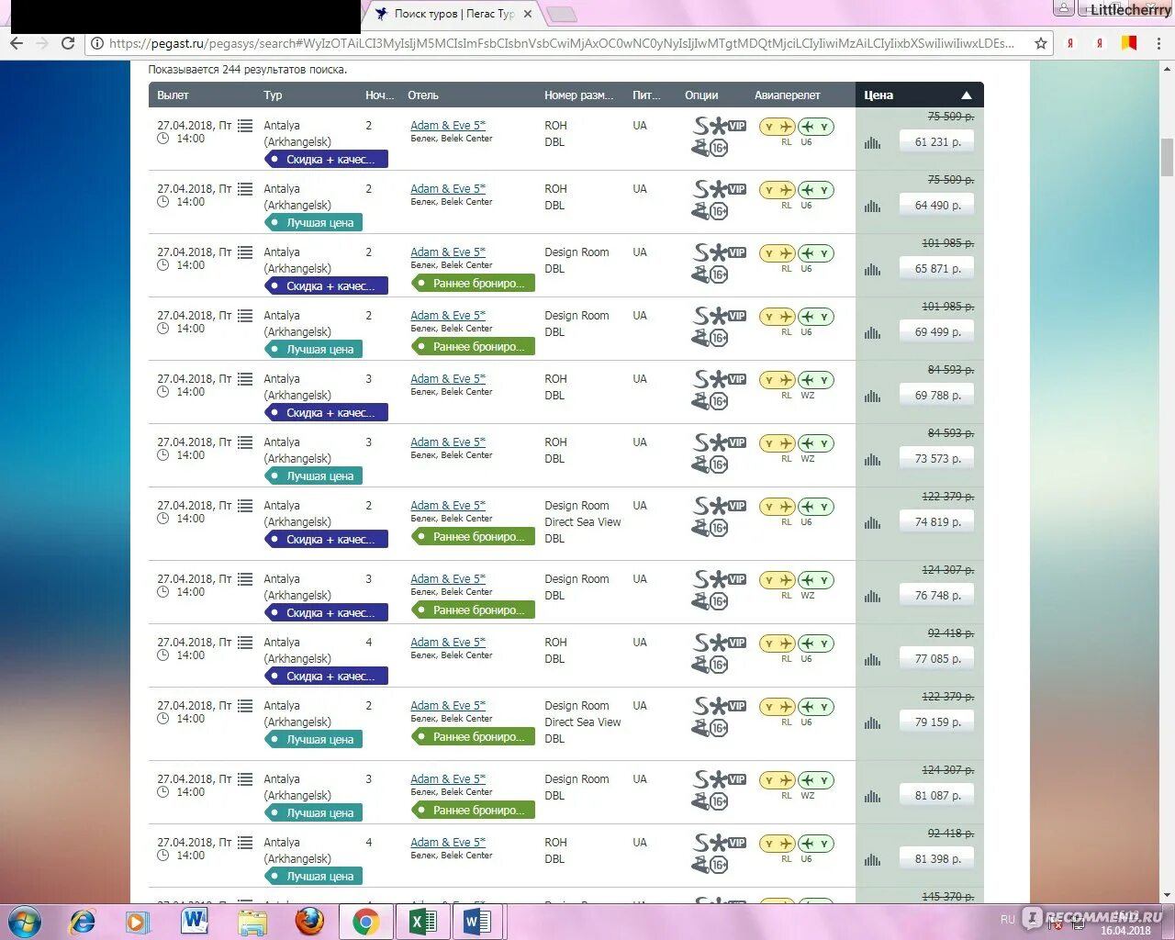The height and width of the screenshot is (940, 1175).
Task: Open the price chart icon beside 69 499 р.
Action: tap(872, 332)
